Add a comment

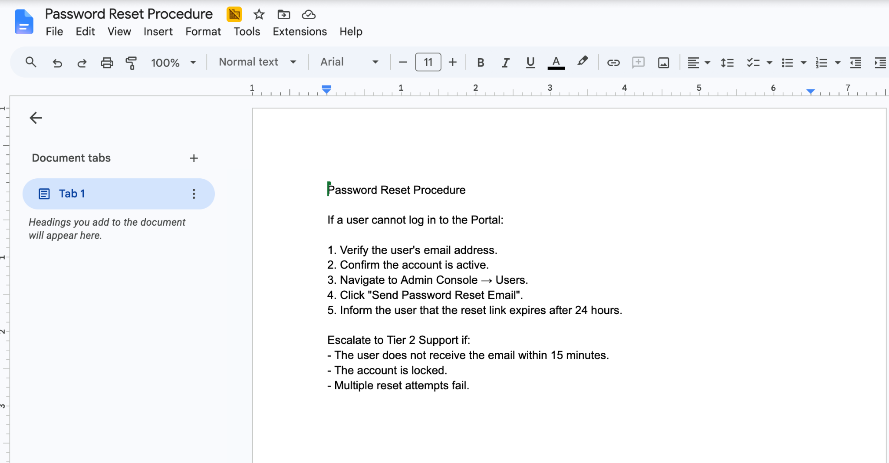[638, 62]
